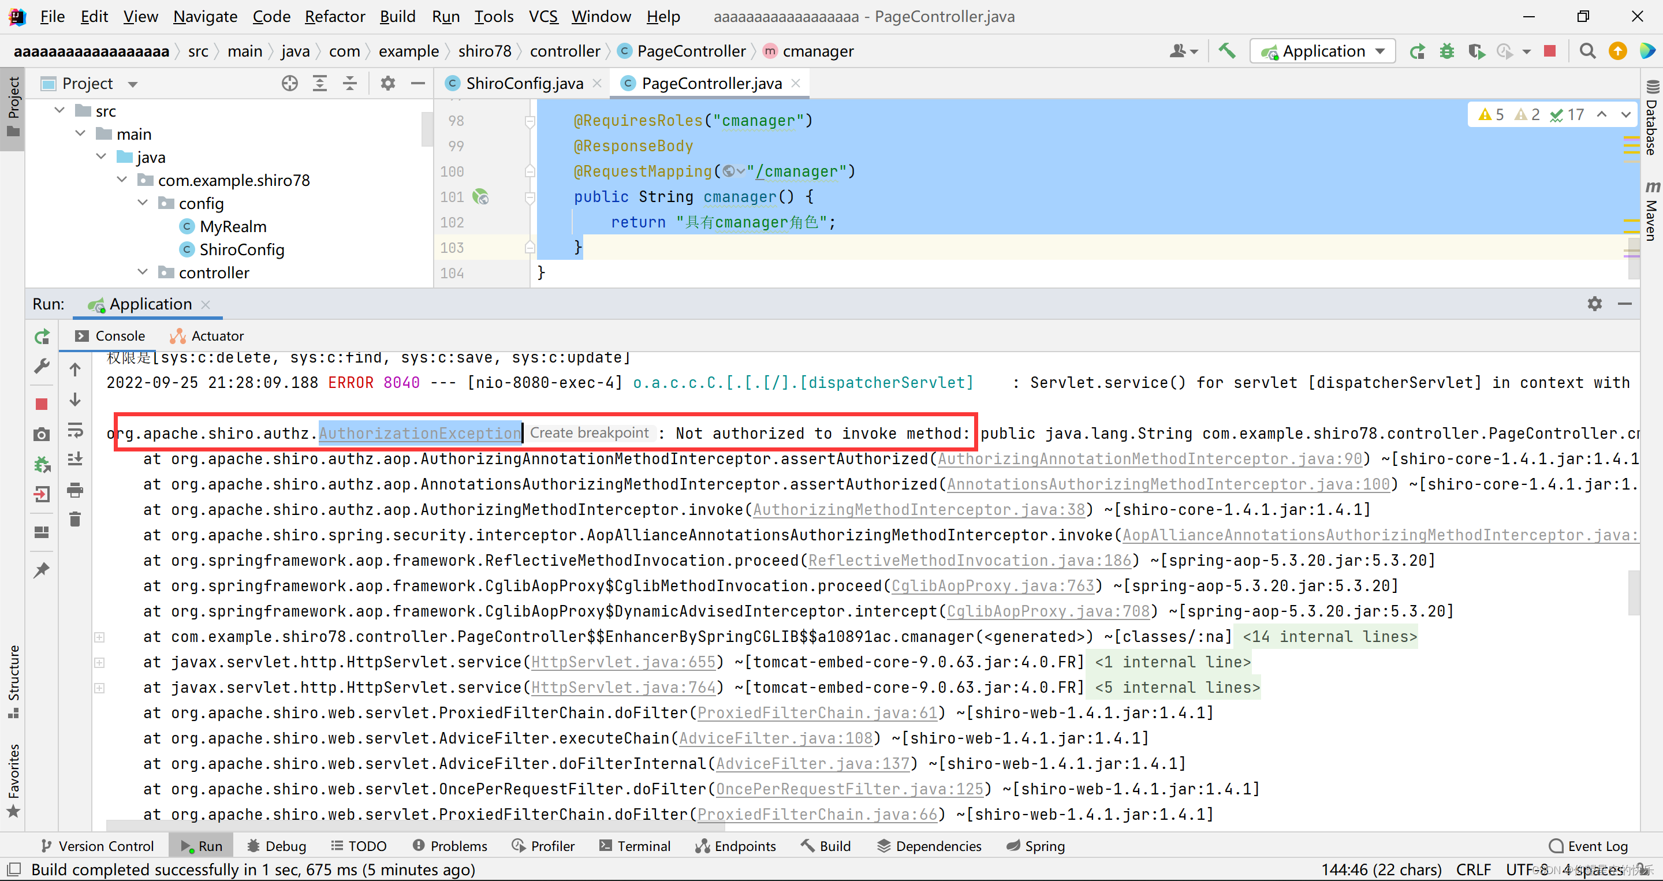Image resolution: width=1663 pixels, height=881 pixels.
Task: Click the HttpServlet.java:655 stack trace link
Action: (x=623, y=662)
